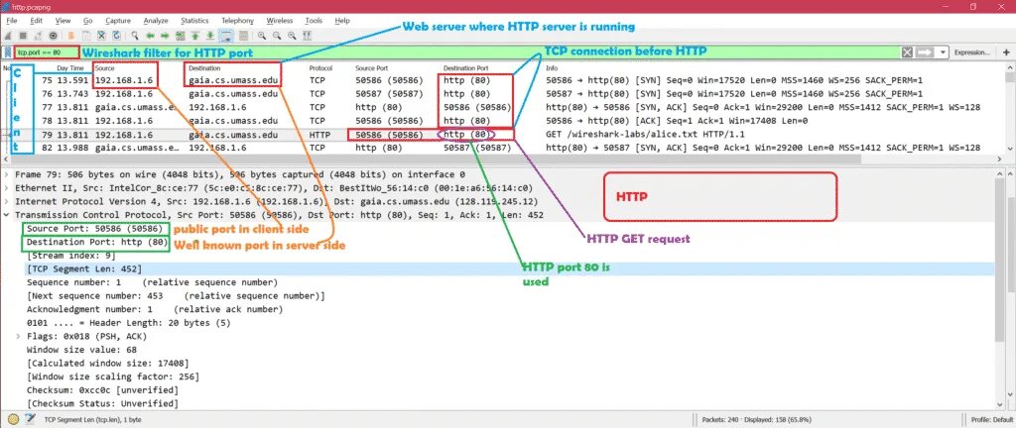
Task: Click the Profile: Default status entry
Action: [x=991, y=420]
